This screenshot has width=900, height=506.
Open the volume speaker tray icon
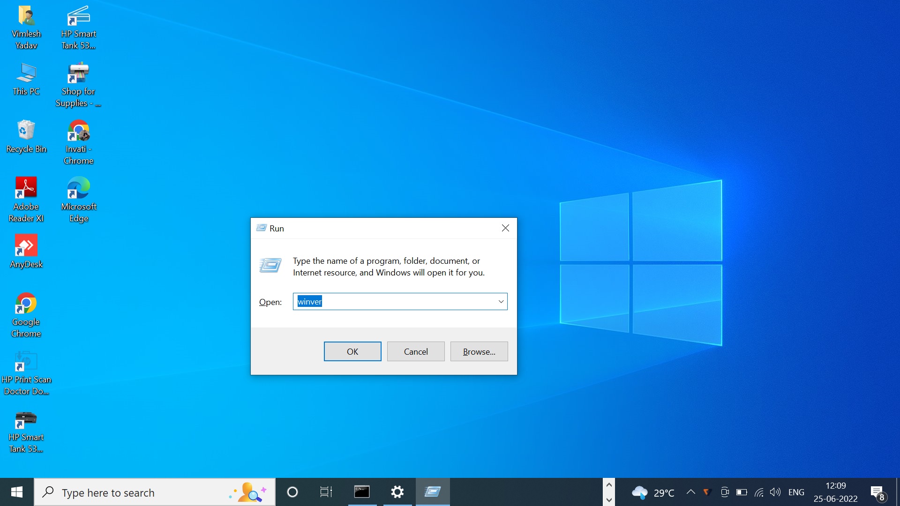[775, 492]
